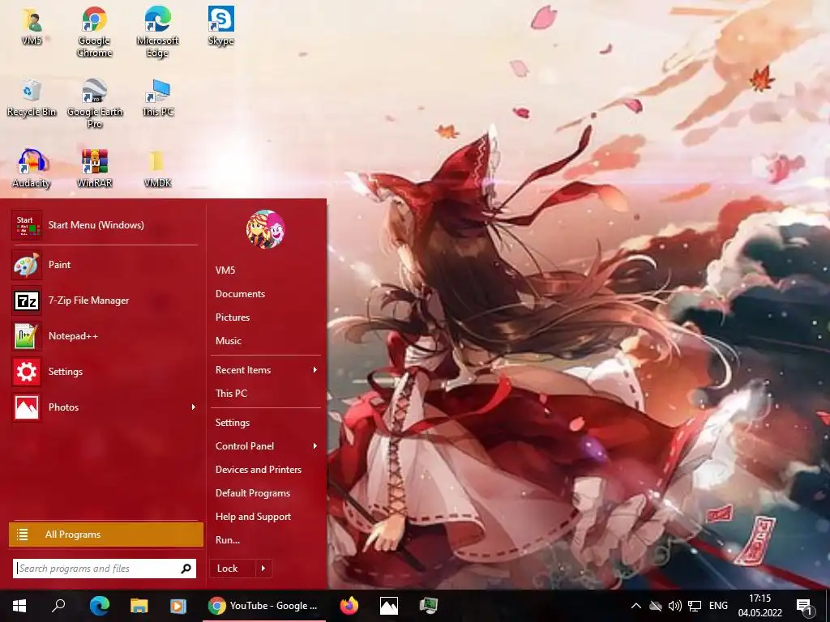Click the Lock button
830x622 pixels.
pyautogui.click(x=233, y=569)
